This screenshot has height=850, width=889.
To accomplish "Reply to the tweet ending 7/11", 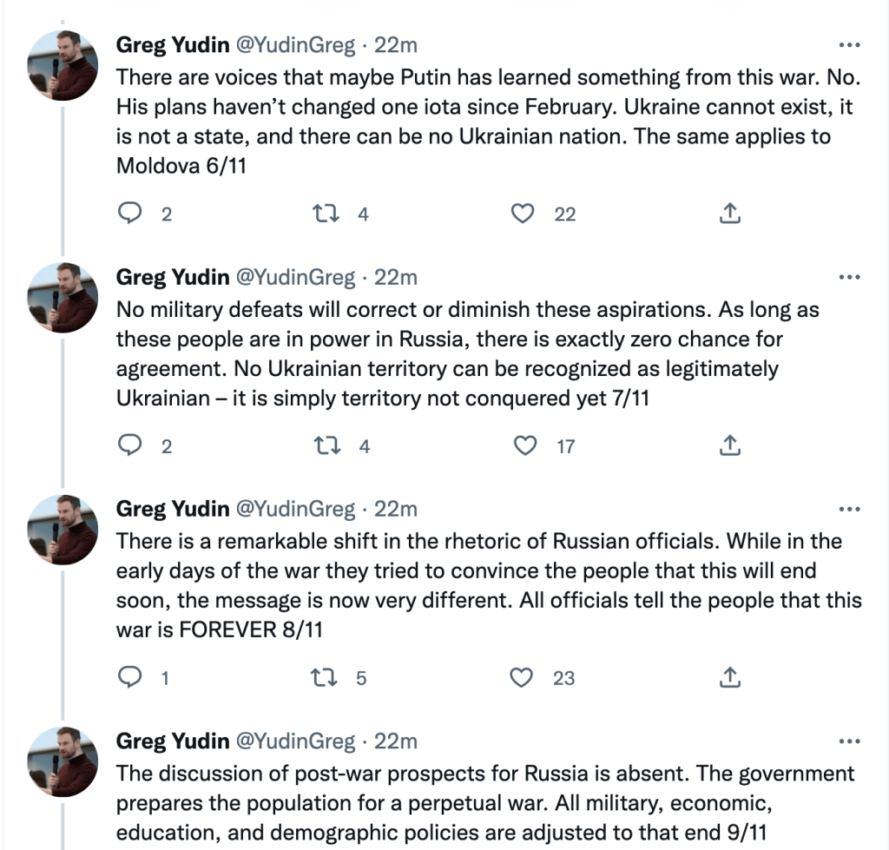I will 129,446.
